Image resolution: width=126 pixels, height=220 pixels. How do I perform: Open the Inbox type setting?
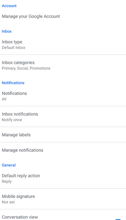[x=63, y=45]
